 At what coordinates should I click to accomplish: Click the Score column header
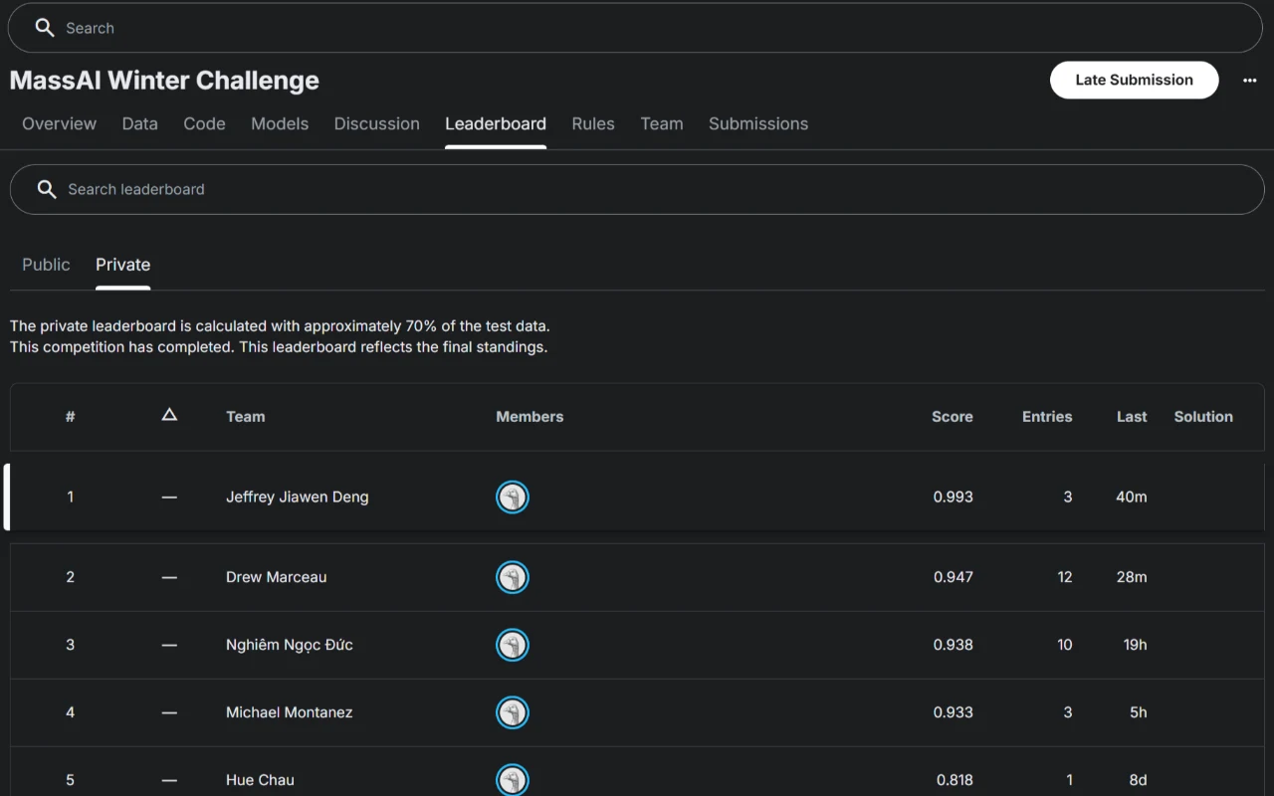pyautogui.click(x=953, y=417)
